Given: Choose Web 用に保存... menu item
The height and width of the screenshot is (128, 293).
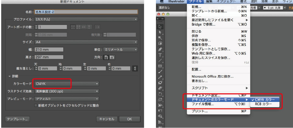Looking at the screenshot, I should tap(219, 54).
